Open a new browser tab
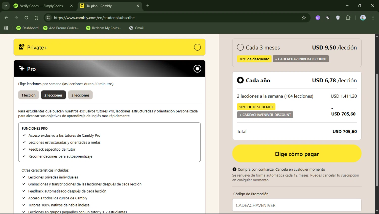Screen dimensions: 379x214 pos(148,6)
